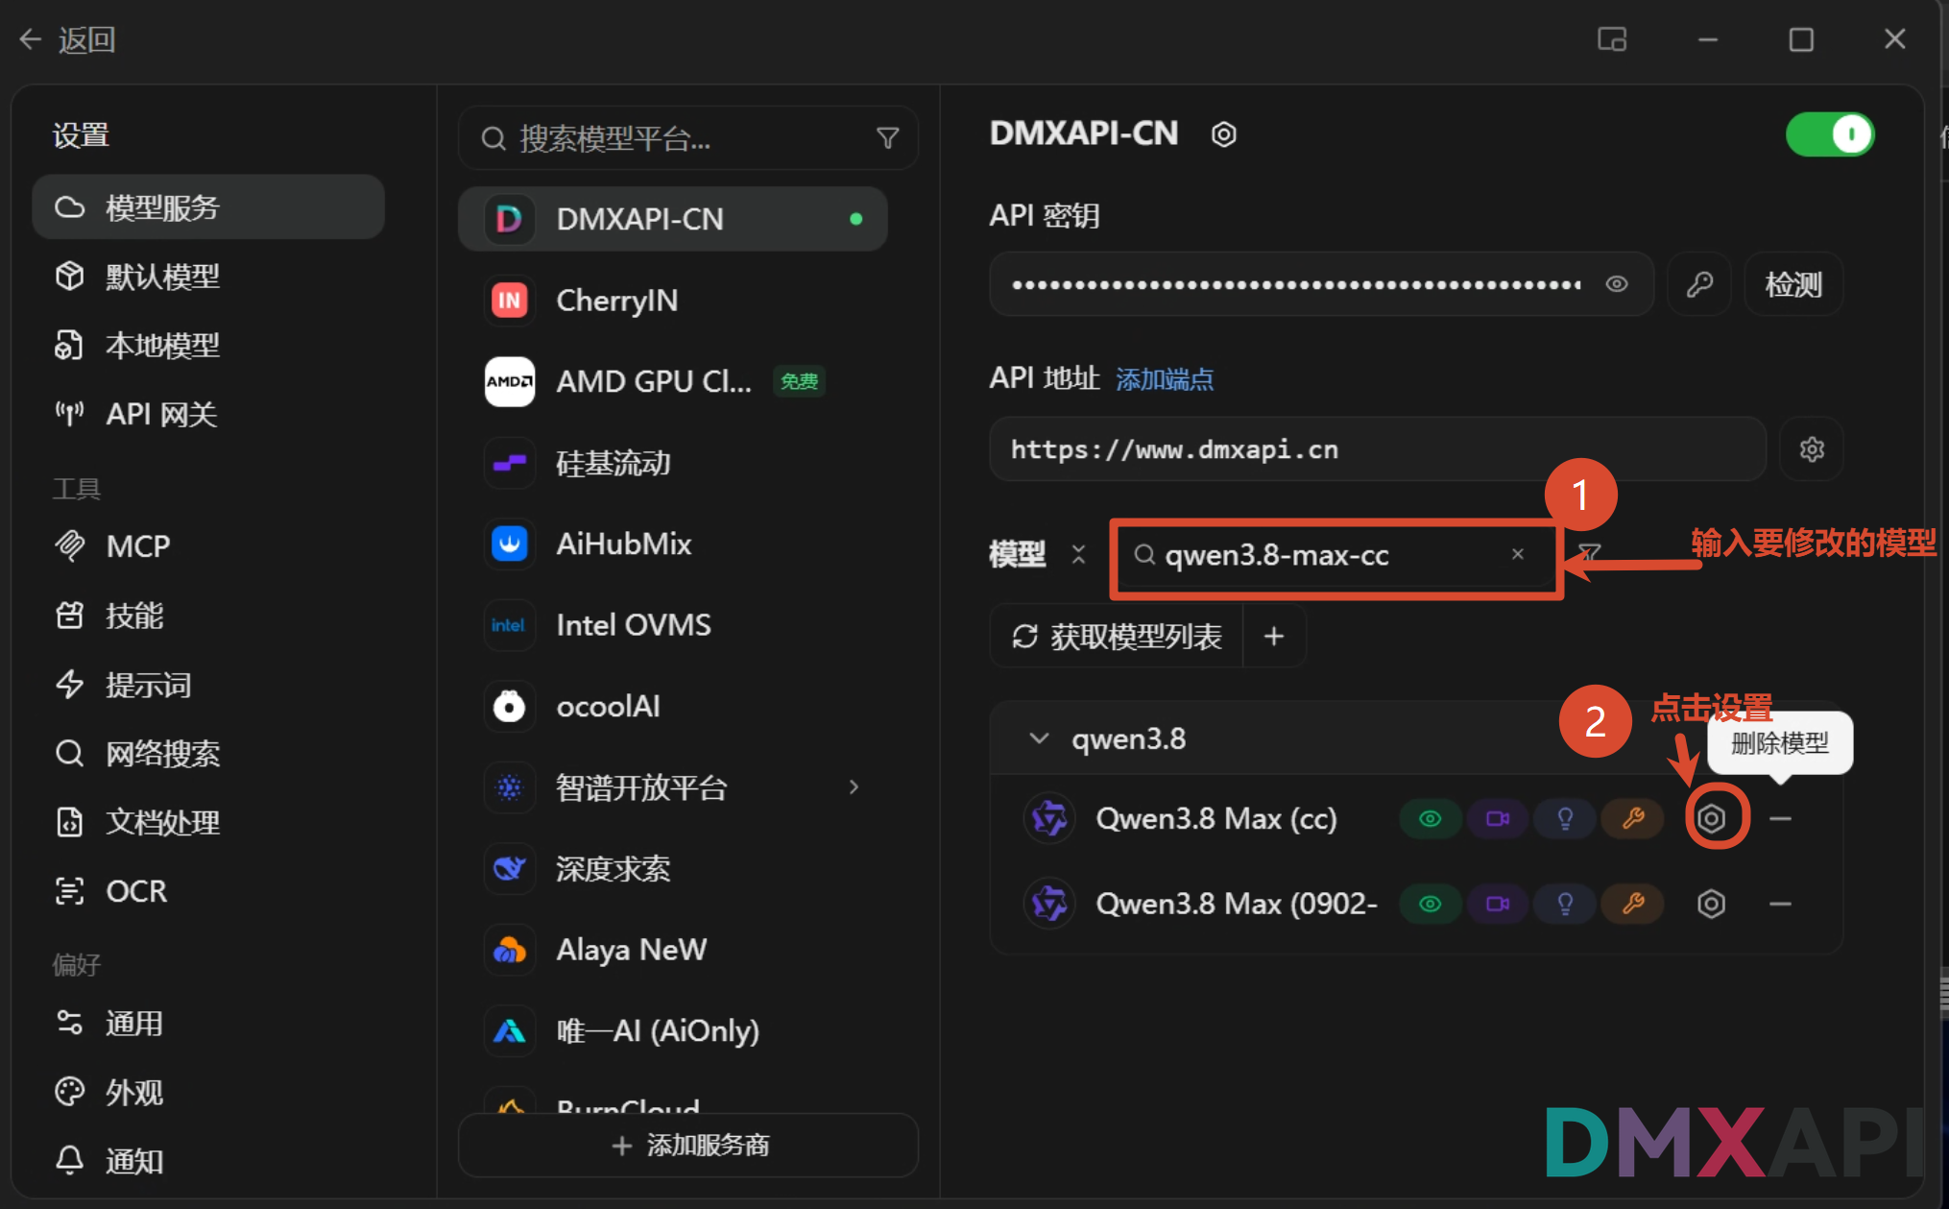The image size is (1949, 1209).
Task: Open API address settings gear
Action: (x=1812, y=448)
